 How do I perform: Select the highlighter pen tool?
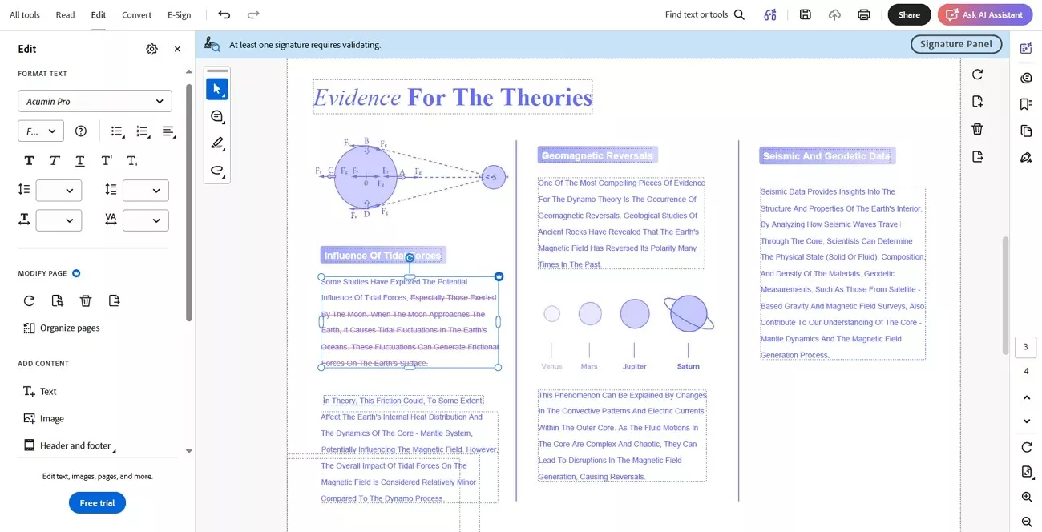pyautogui.click(x=216, y=143)
